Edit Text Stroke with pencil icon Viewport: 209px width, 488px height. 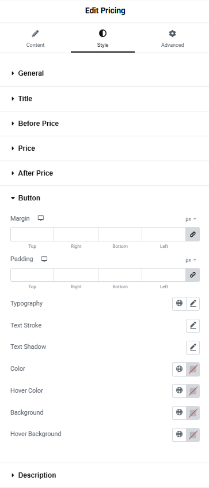193,326
